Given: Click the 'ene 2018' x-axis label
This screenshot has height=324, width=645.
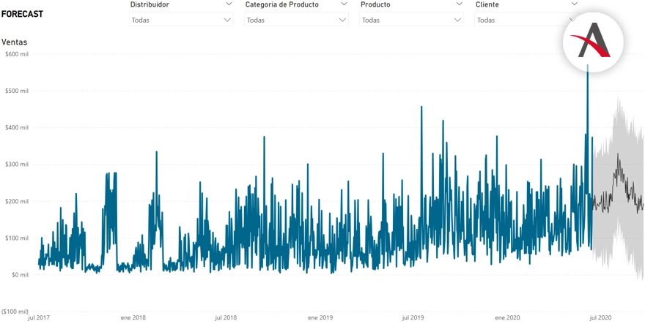Looking at the screenshot, I should [x=133, y=318].
